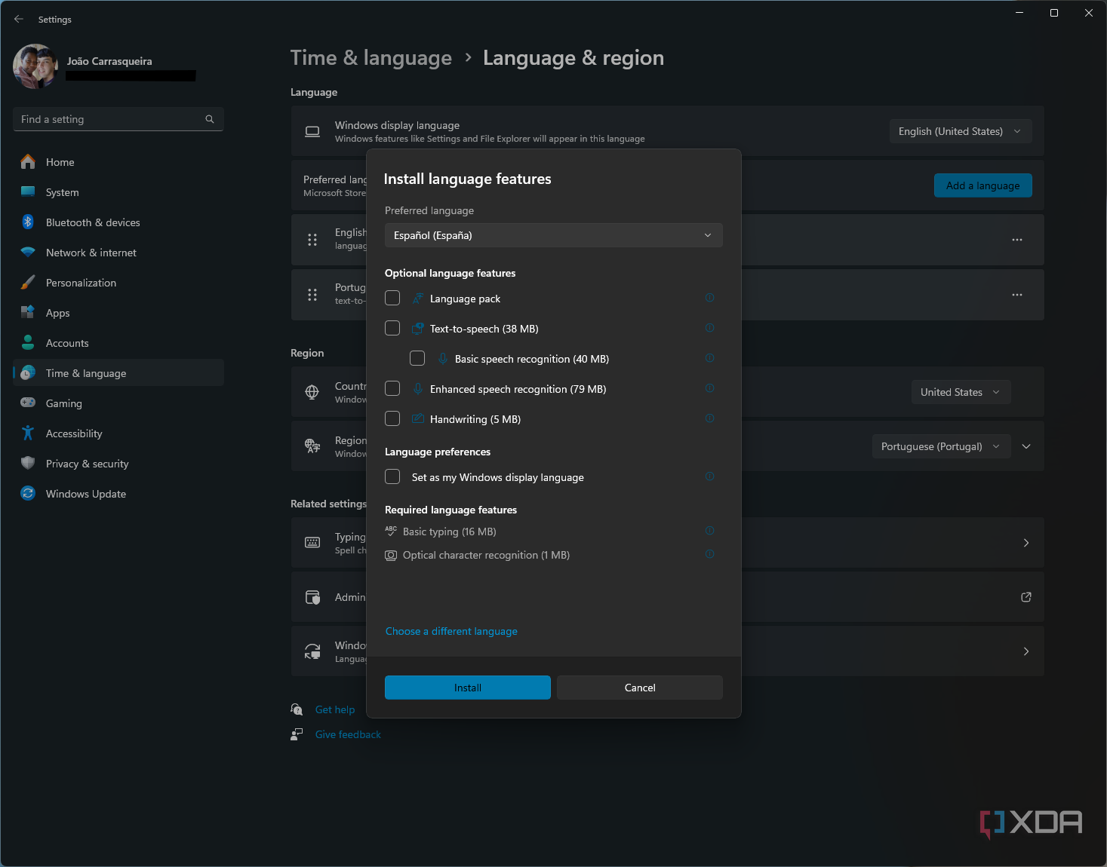1107x867 pixels.
Task: Click the back arrow at top left
Action: point(19,19)
